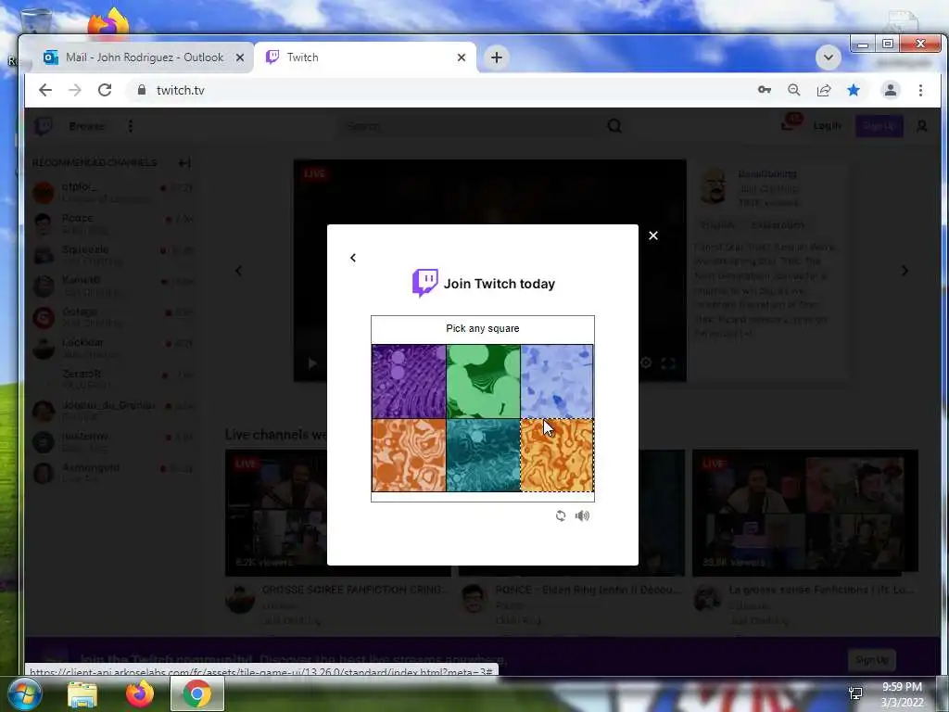Open Chrome profile menu
Image resolution: width=949 pixels, height=712 pixels.
coord(891,90)
